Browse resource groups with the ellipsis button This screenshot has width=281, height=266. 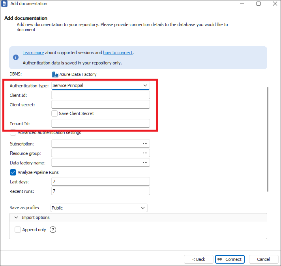(145, 153)
